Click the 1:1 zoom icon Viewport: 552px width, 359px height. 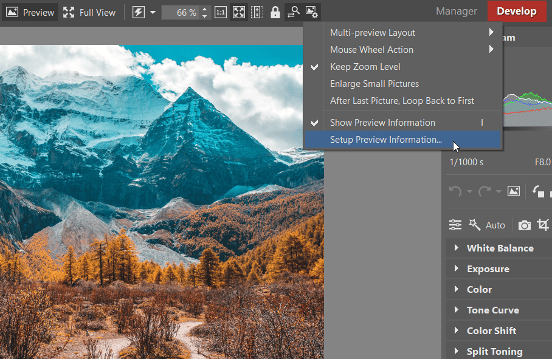point(221,12)
